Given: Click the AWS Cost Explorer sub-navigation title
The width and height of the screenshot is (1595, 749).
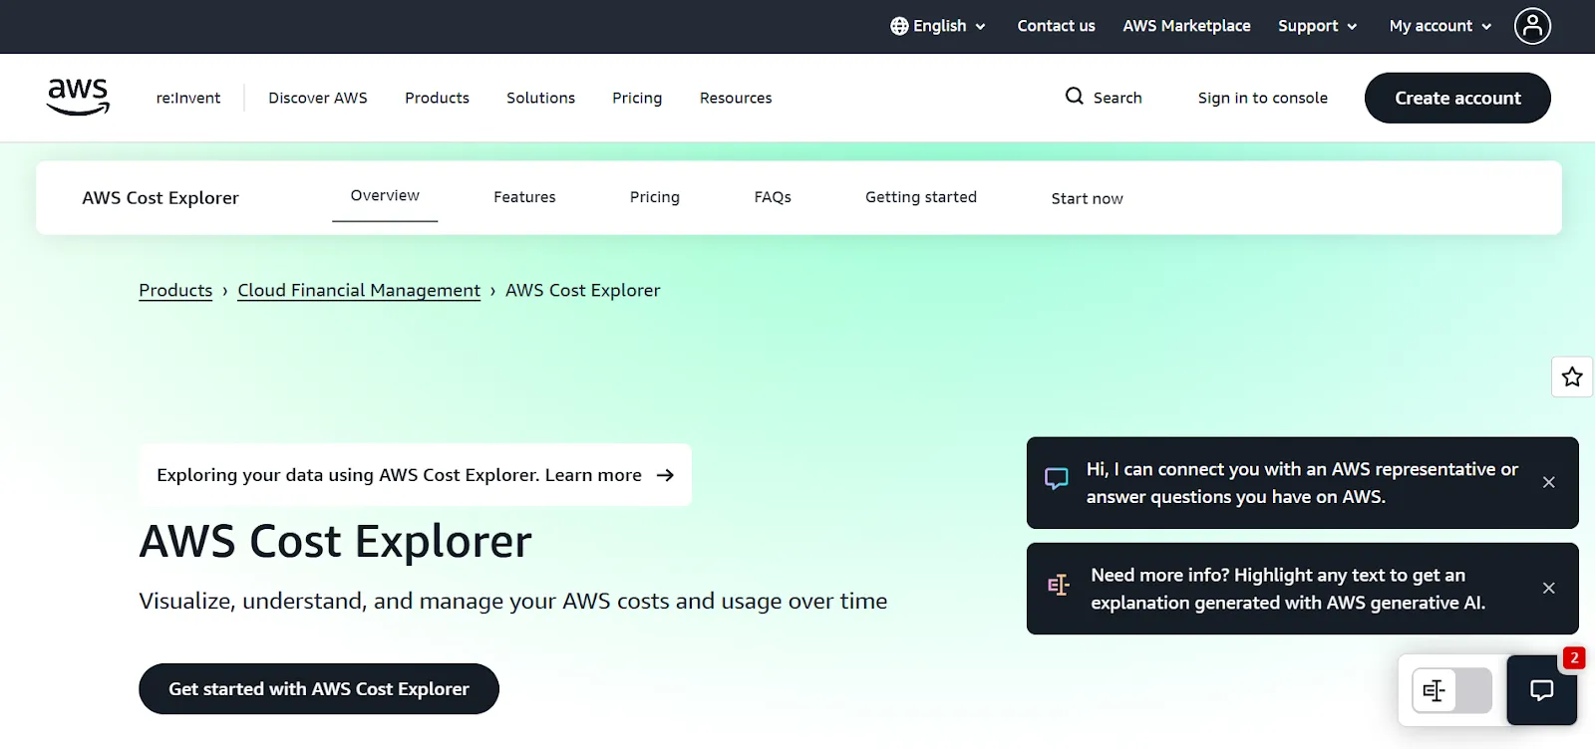Looking at the screenshot, I should [160, 197].
